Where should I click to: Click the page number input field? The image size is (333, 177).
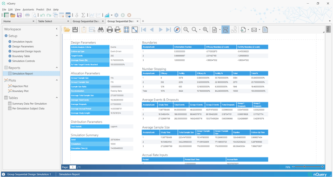(73, 167)
